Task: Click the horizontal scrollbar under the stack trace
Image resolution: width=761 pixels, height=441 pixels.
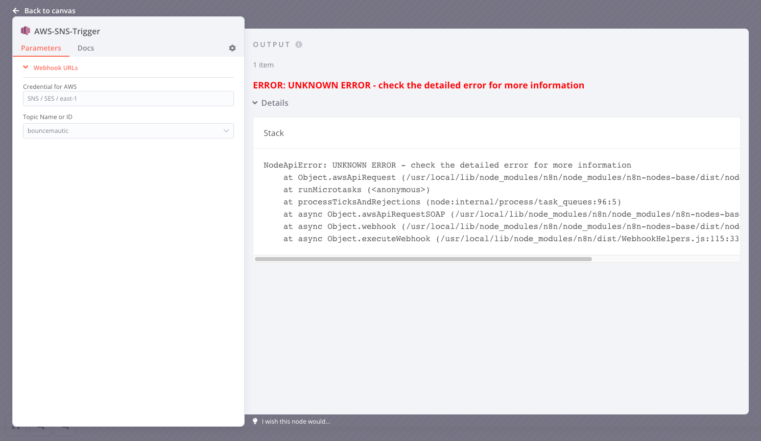Action: (x=424, y=259)
